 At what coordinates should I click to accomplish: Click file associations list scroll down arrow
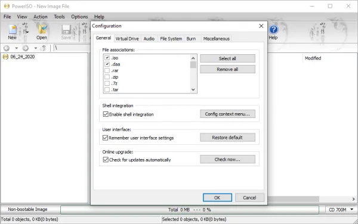click(193, 89)
